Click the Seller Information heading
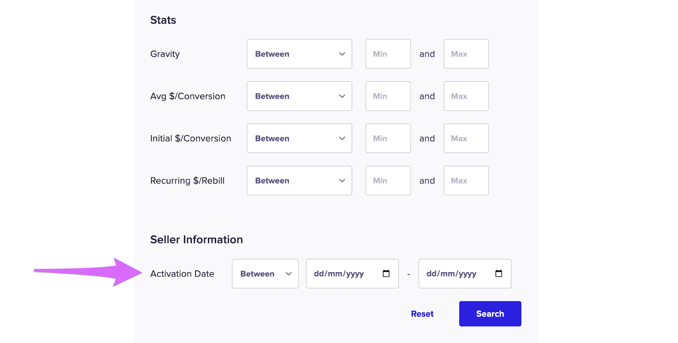 coord(197,240)
